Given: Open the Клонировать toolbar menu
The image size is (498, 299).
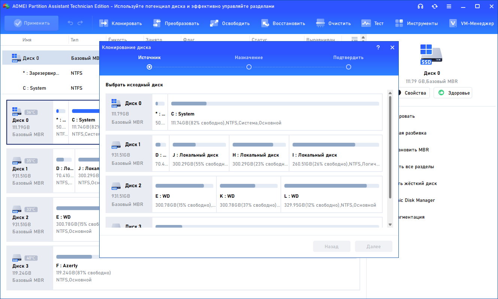Looking at the screenshot, I should [x=120, y=23].
